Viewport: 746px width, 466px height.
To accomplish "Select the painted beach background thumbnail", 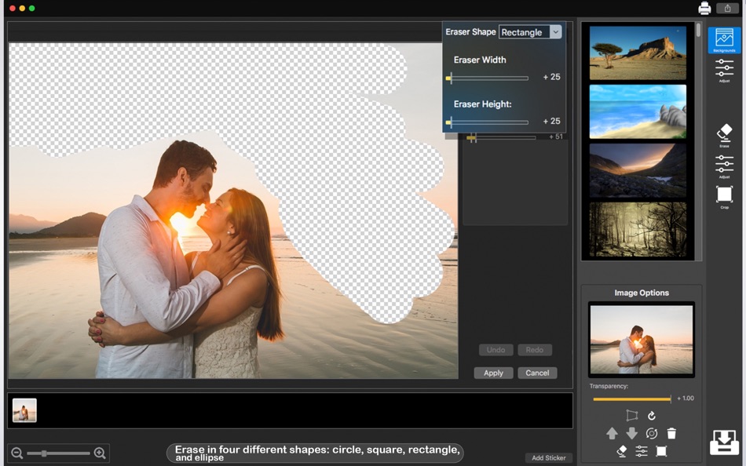I will [x=638, y=111].
